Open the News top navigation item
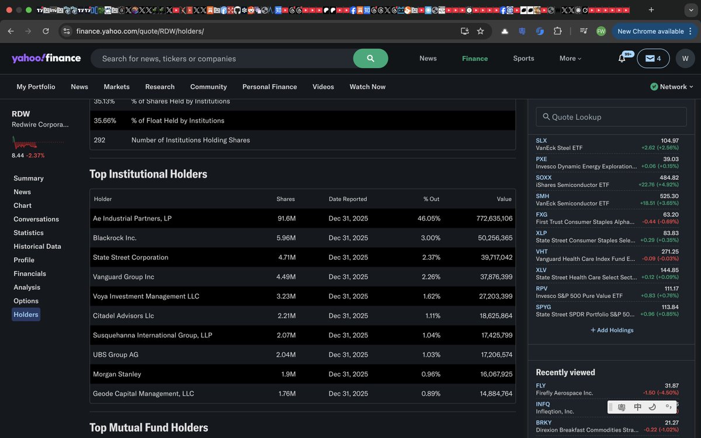This screenshot has height=438, width=701. (428, 58)
